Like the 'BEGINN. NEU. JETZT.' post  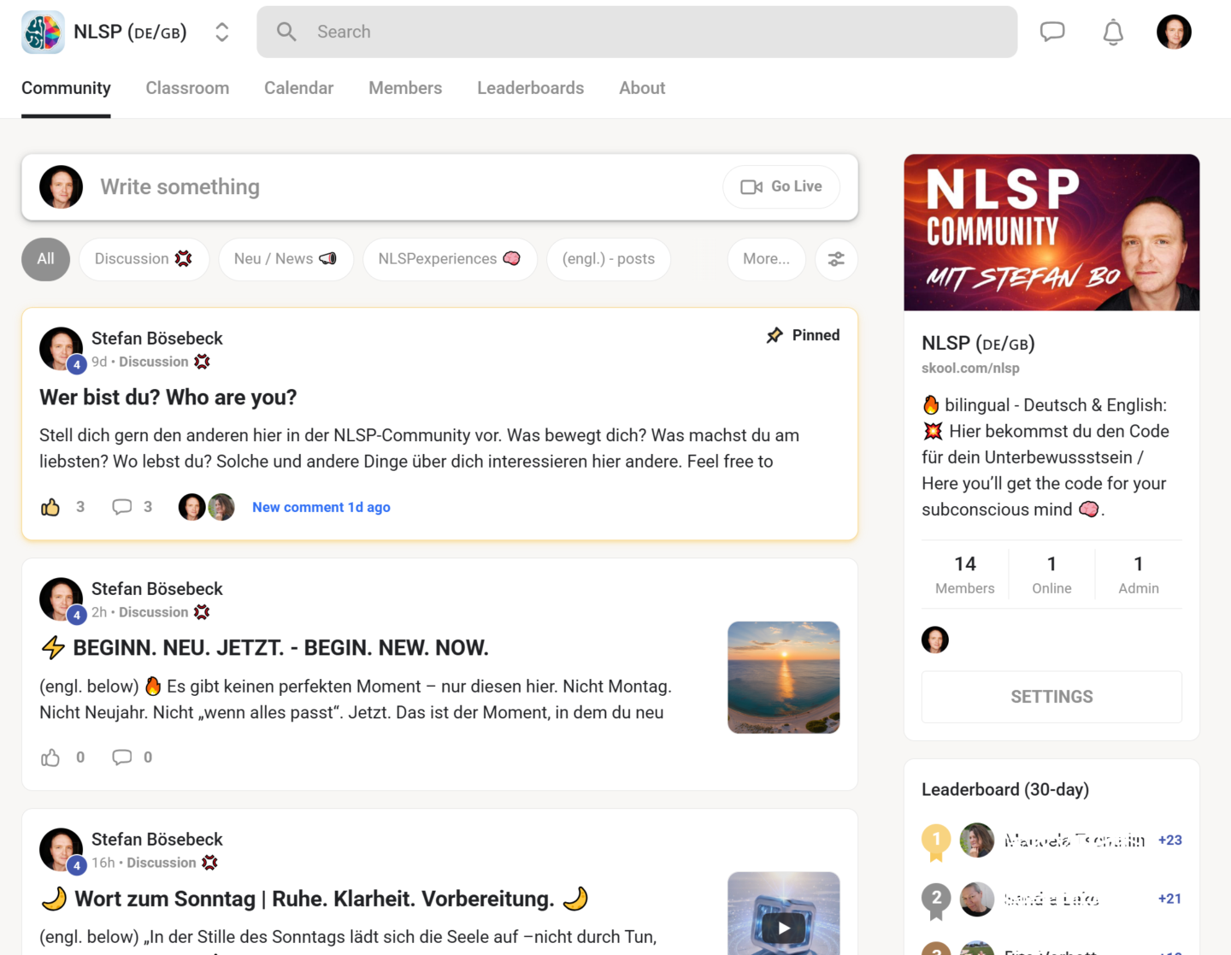pyautogui.click(x=50, y=758)
